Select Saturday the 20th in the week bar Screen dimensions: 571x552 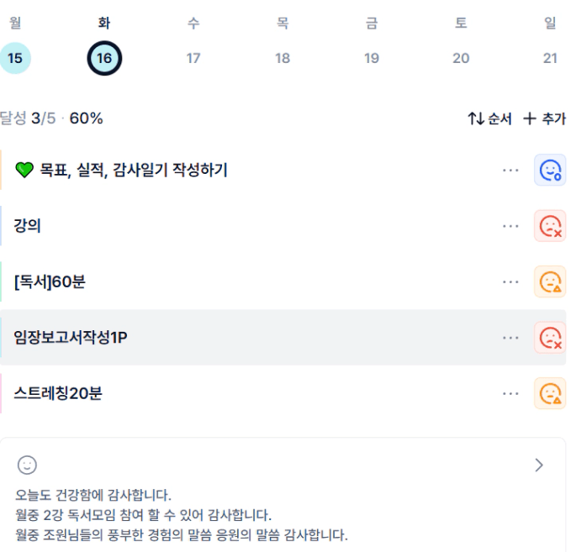[x=461, y=59]
